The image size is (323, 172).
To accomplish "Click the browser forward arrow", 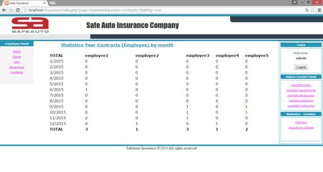I will click(11, 10).
